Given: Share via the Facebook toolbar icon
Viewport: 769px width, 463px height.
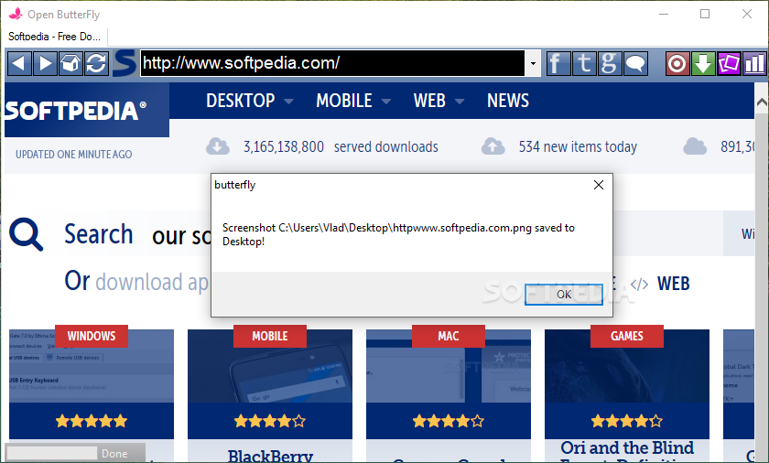Looking at the screenshot, I should point(558,63).
